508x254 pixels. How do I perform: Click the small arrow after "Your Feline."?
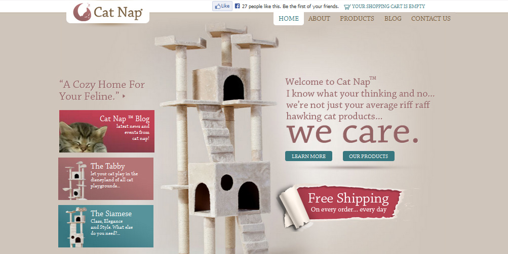pyautogui.click(x=124, y=96)
